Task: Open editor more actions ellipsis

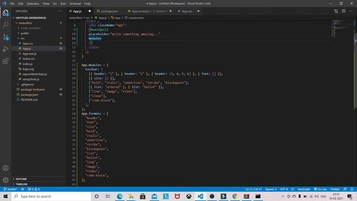Action: click(351, 11)
